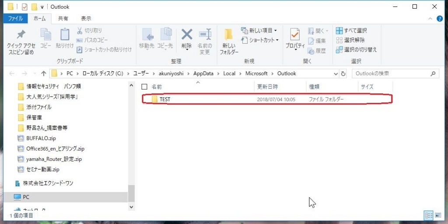This screenshot has width=448, height=224.
Task: Click Local in address breadcrumb
Action: (x=229, y=73)
